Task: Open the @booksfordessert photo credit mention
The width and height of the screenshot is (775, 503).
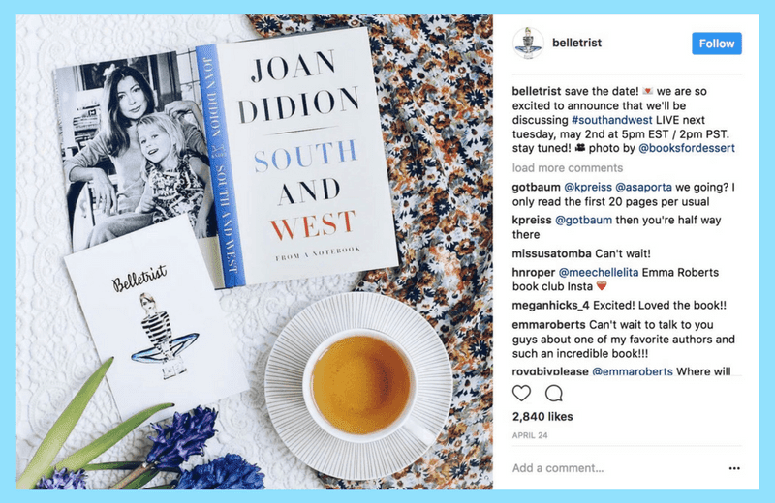Action: 687,148
